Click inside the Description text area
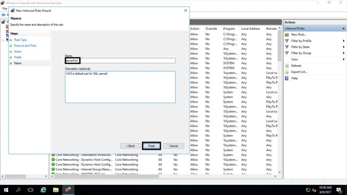Viewport: 347px width, 195px height. (x=120, y=87)
